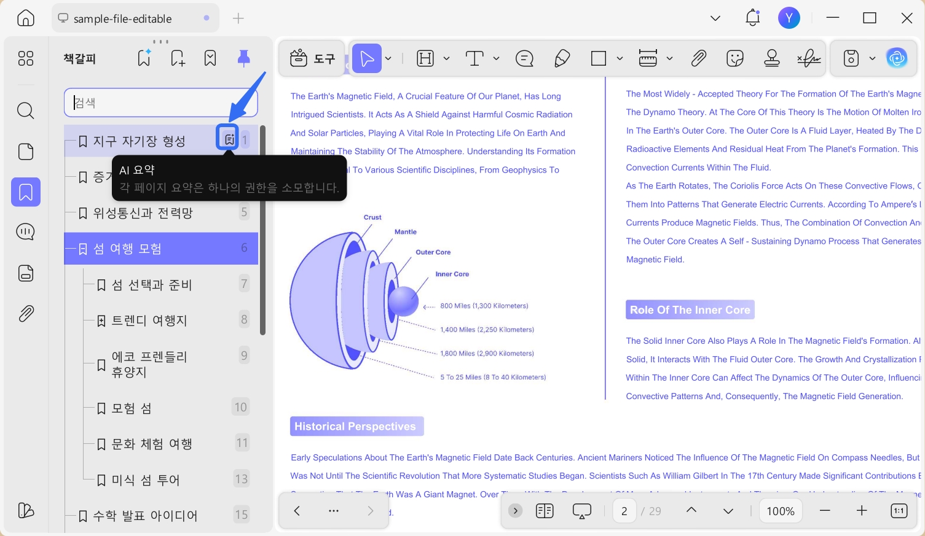The width and height of the screenshot is (925, 536).
Task: Click the bookmark list scrollbar
Action: 263,230
